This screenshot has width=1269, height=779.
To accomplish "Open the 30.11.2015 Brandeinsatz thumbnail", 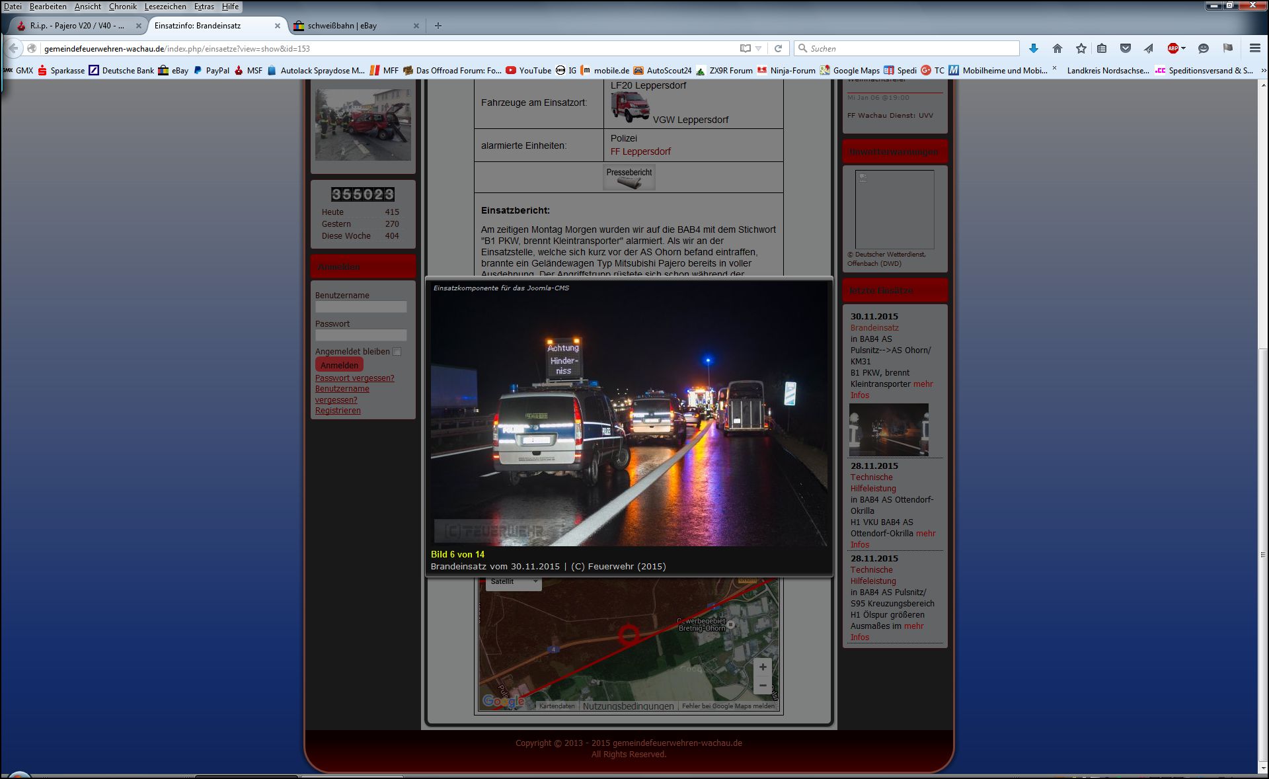I will tap(888, 429).
